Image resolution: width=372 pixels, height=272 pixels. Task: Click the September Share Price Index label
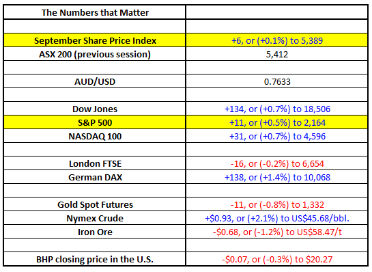click(95, 40)
